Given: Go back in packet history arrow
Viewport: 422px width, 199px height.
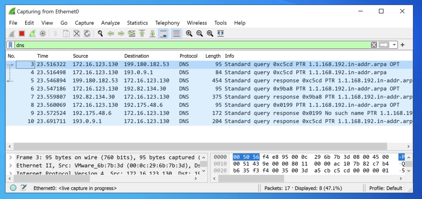Looking at the screenshot, I should point(111,33).
